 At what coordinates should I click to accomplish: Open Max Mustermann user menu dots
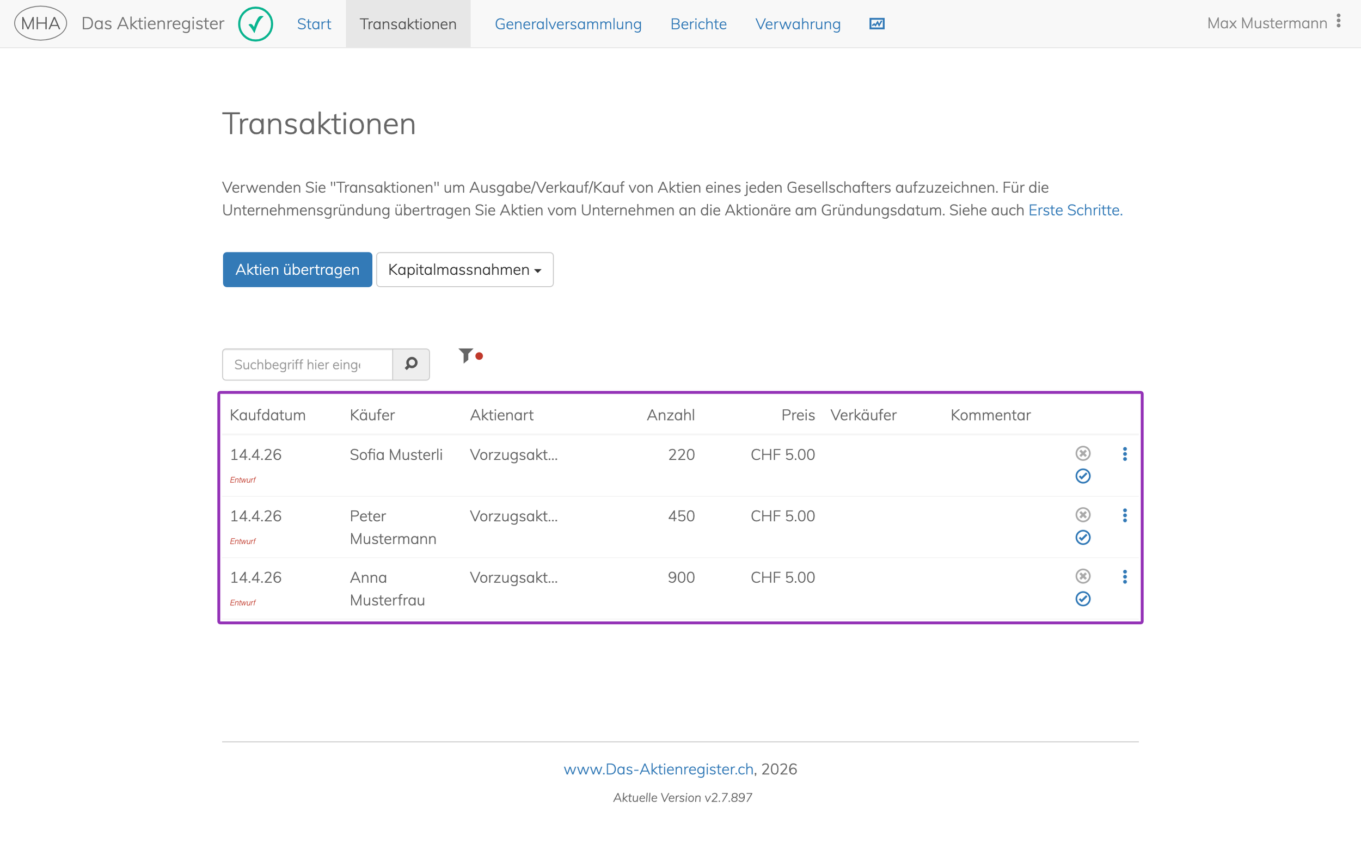point(1339,21)
